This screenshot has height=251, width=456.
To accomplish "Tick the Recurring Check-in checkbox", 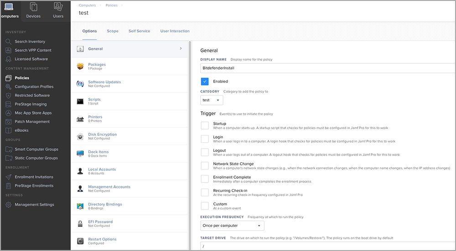I will [x=205, y=193].
